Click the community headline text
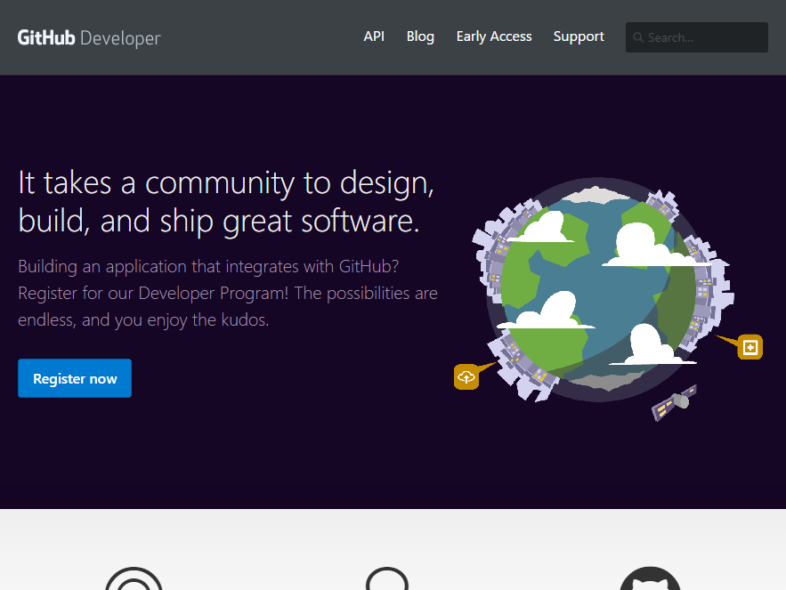Image resolution: width=786 pixels, height=590 pixels. pos(226,201)
